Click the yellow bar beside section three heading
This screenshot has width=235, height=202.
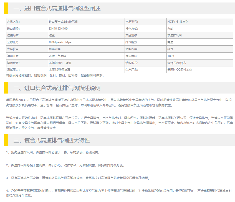tap(6, 140)
